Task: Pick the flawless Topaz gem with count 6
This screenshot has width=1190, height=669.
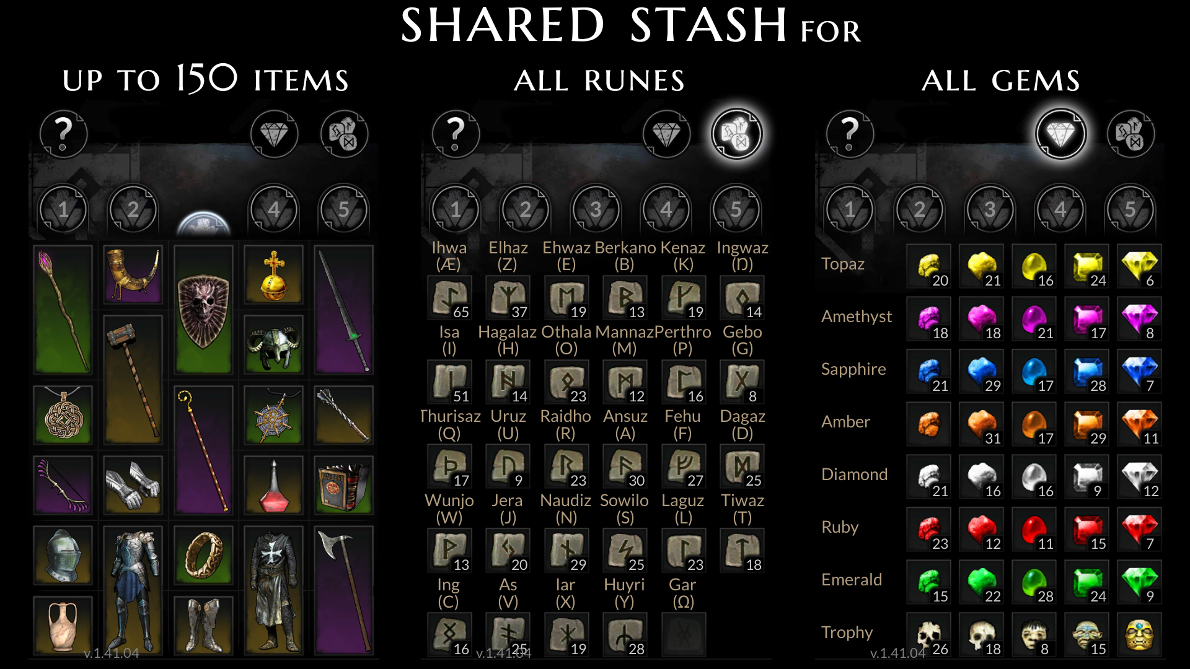Action: click(1139, 266)
